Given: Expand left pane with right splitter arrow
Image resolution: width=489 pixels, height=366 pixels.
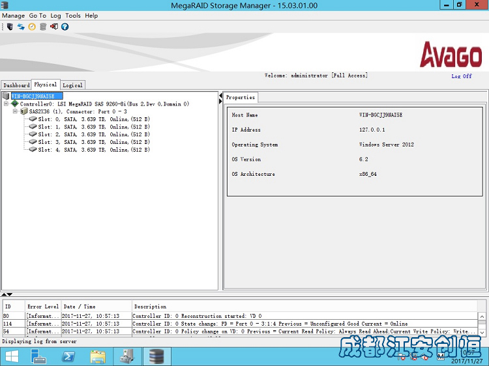Looking at the screenshot, I should click(x=220, y=101).
